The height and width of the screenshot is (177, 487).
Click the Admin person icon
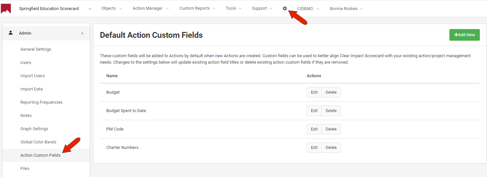click(x=11, y=33)
